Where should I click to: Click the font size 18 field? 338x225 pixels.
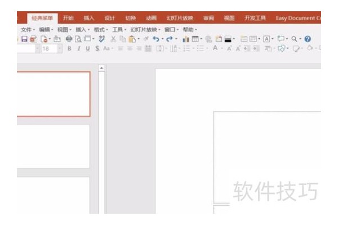click(50, 49)
